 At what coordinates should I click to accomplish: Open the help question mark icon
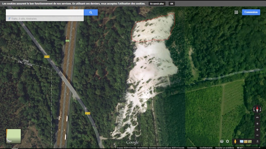pyautogui.click(x=222, y=141)
